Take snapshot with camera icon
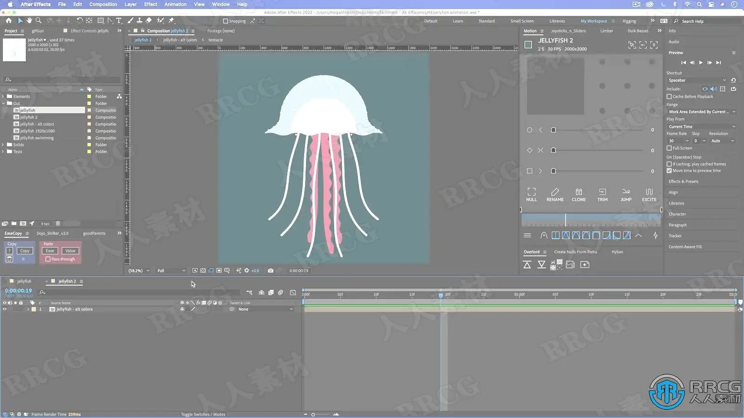Viewport: 744px width, 418px height. coord(271,271)
